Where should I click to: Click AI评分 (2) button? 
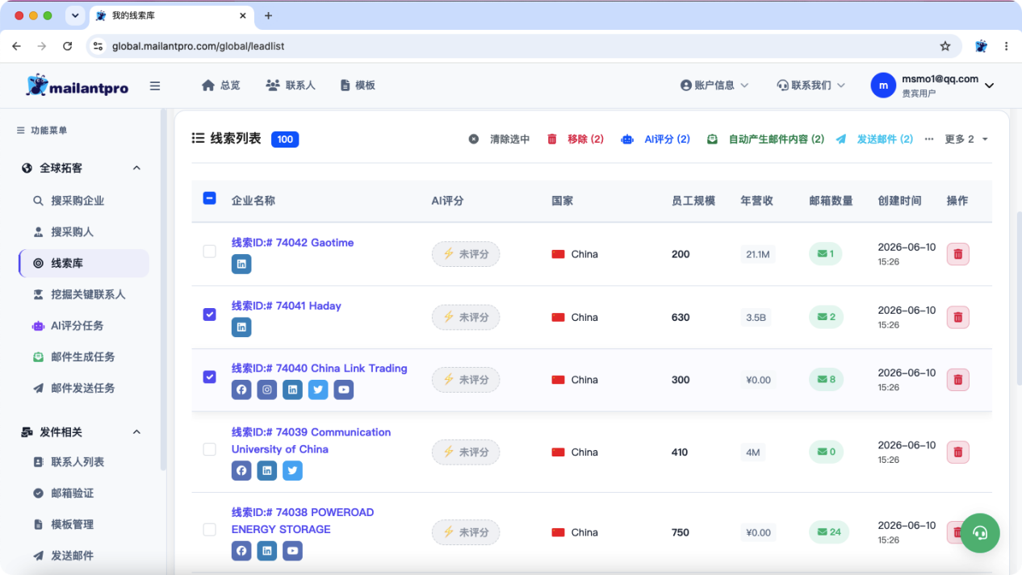656,140
